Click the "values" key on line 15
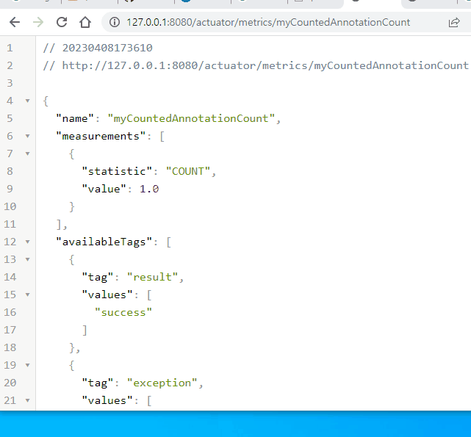The height and width of the screenshot is (437, 471). click(x=107, y=295)
